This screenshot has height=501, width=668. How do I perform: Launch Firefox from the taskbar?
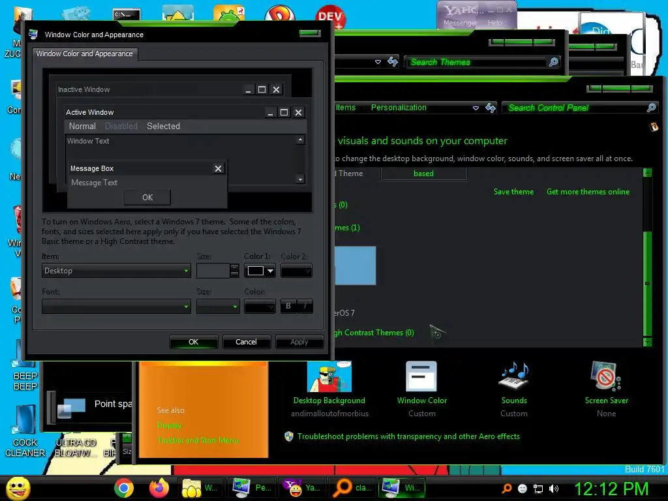coord(159,488)
